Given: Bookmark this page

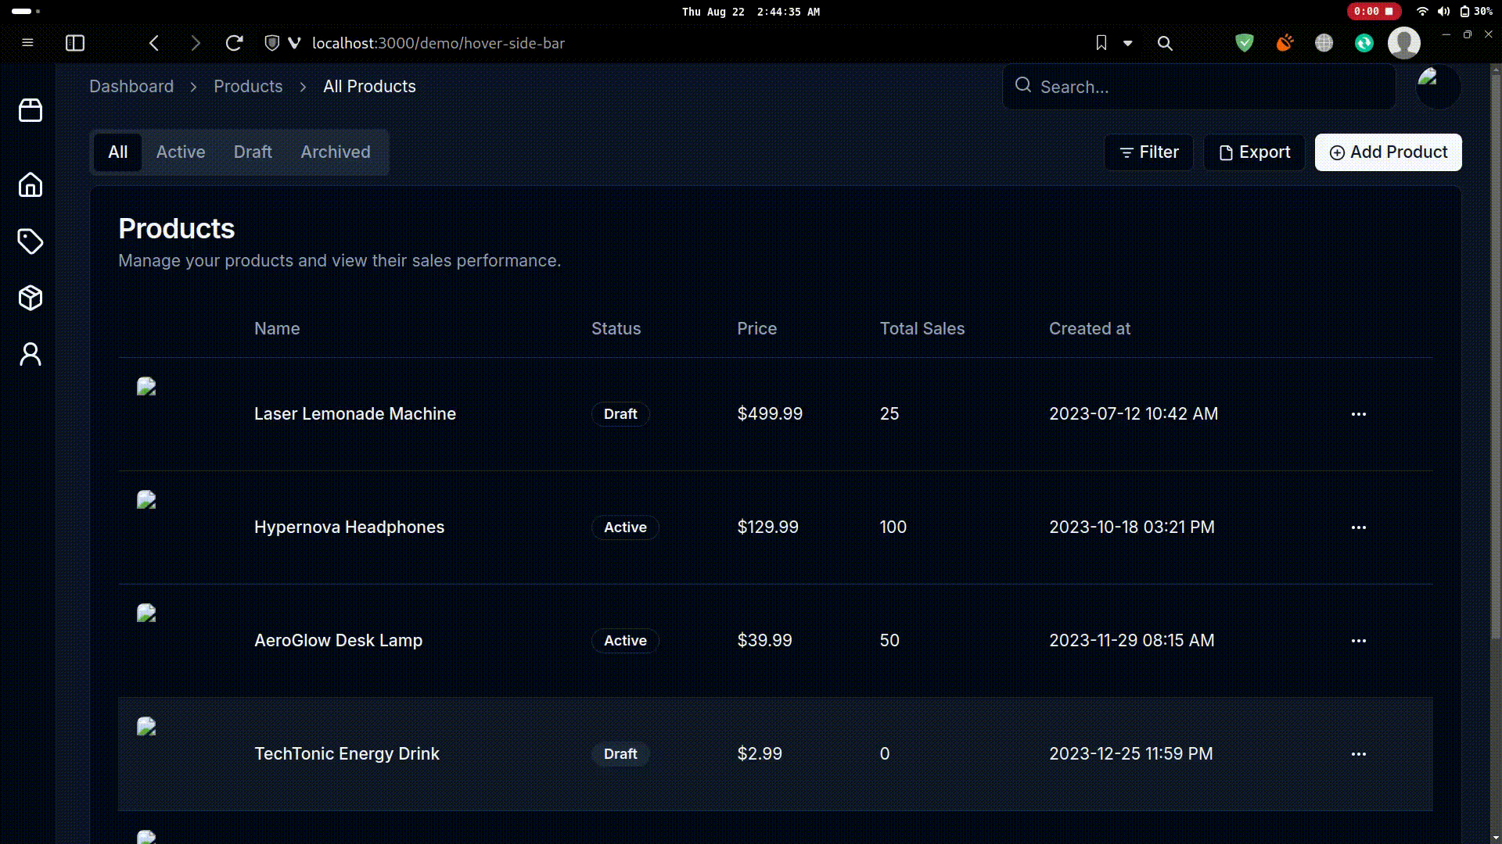Looking at the screenshot, I should tap(1101, 43).
